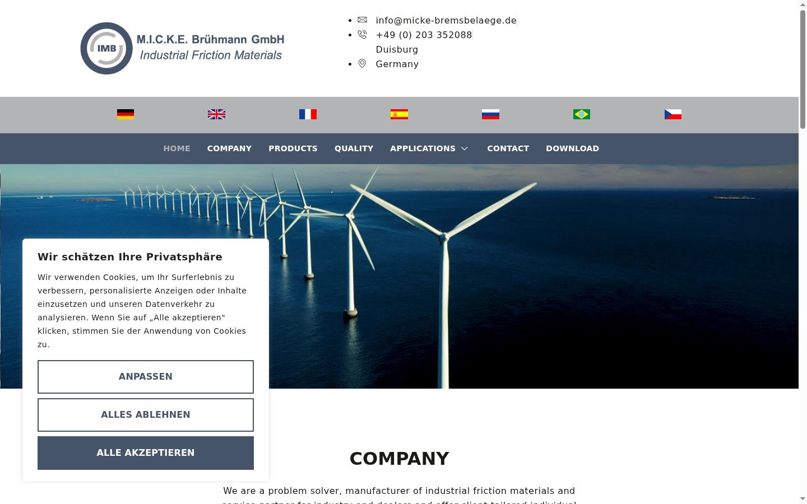807x504 pixels.
Task: Click the envelope email icon
Action: point(363,20)
